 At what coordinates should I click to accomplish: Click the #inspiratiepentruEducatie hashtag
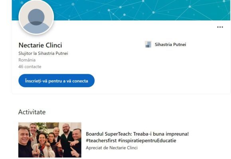(147, 140)
